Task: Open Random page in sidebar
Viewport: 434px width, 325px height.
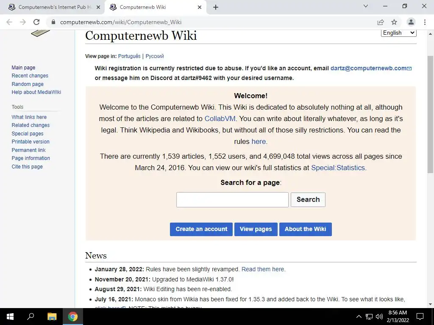Action: [x=28, y=84]
